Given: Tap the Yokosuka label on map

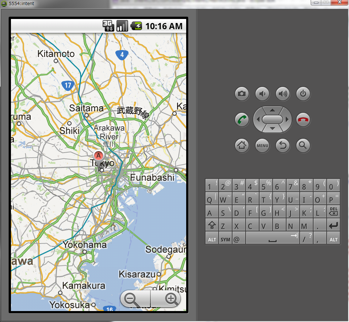Looking at the screenshot, I should pyautogui.click(x=70, y=304).
